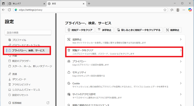Open the favorites list icon

click(172, 10)
